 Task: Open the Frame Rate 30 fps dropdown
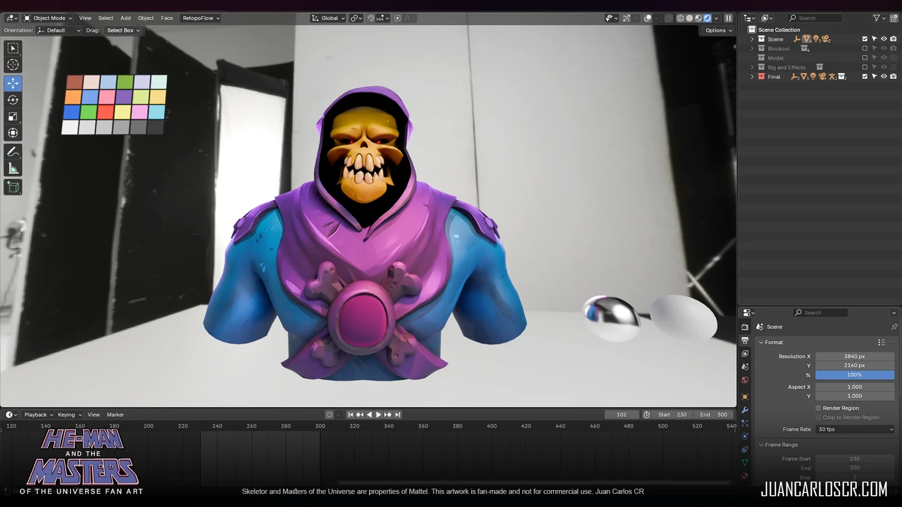pyautogui.click(x=855, y=429)
